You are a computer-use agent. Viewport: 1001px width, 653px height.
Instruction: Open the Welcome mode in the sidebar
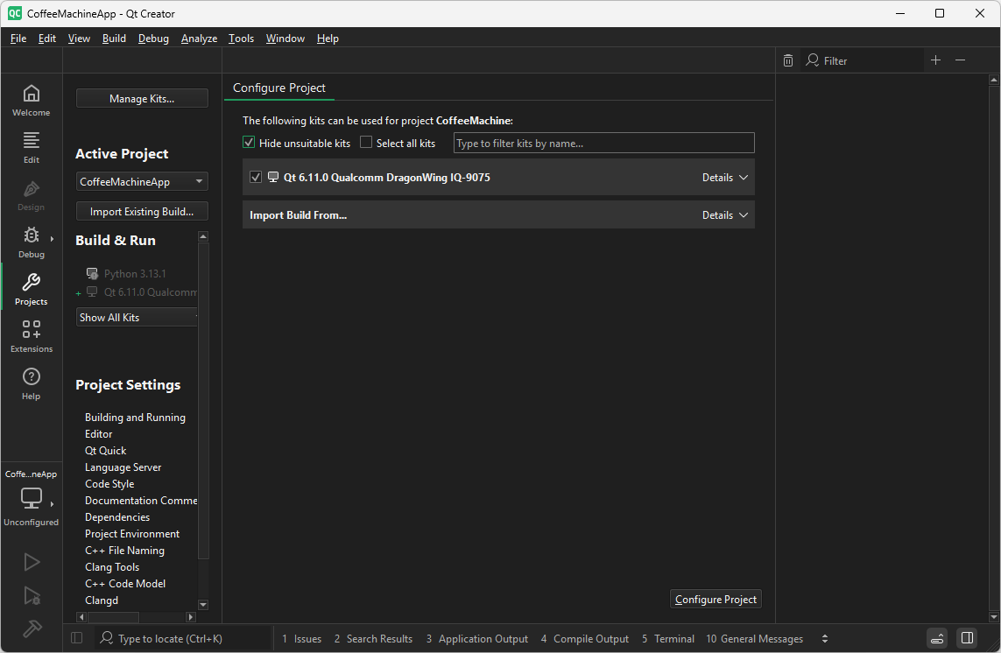tap(31, 99)
